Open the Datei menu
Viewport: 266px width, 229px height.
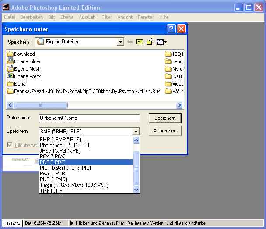[x=10, y=17]
